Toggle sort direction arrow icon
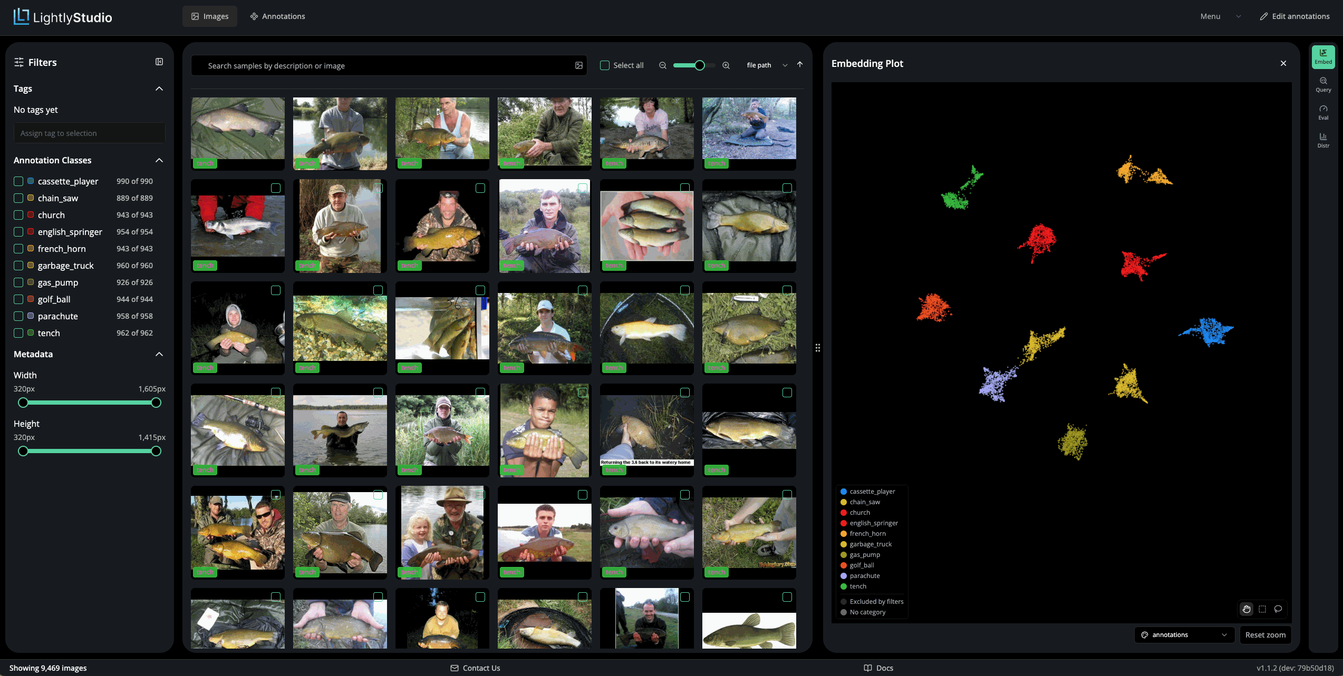The width and height of the screenshot is (1343, 676). 800,64
